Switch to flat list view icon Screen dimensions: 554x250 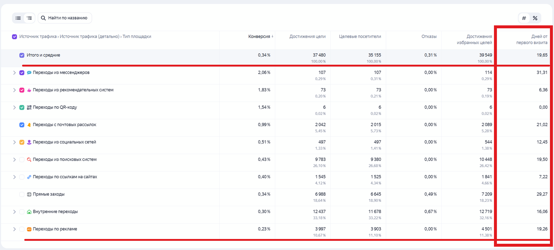click(x=18, y=18)
